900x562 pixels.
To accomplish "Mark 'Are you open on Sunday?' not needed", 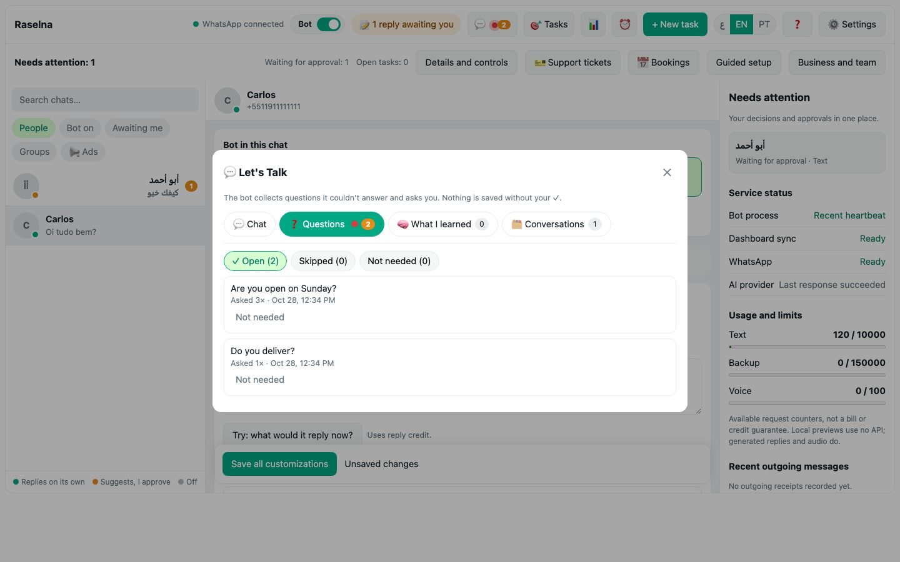I will 259,317.
